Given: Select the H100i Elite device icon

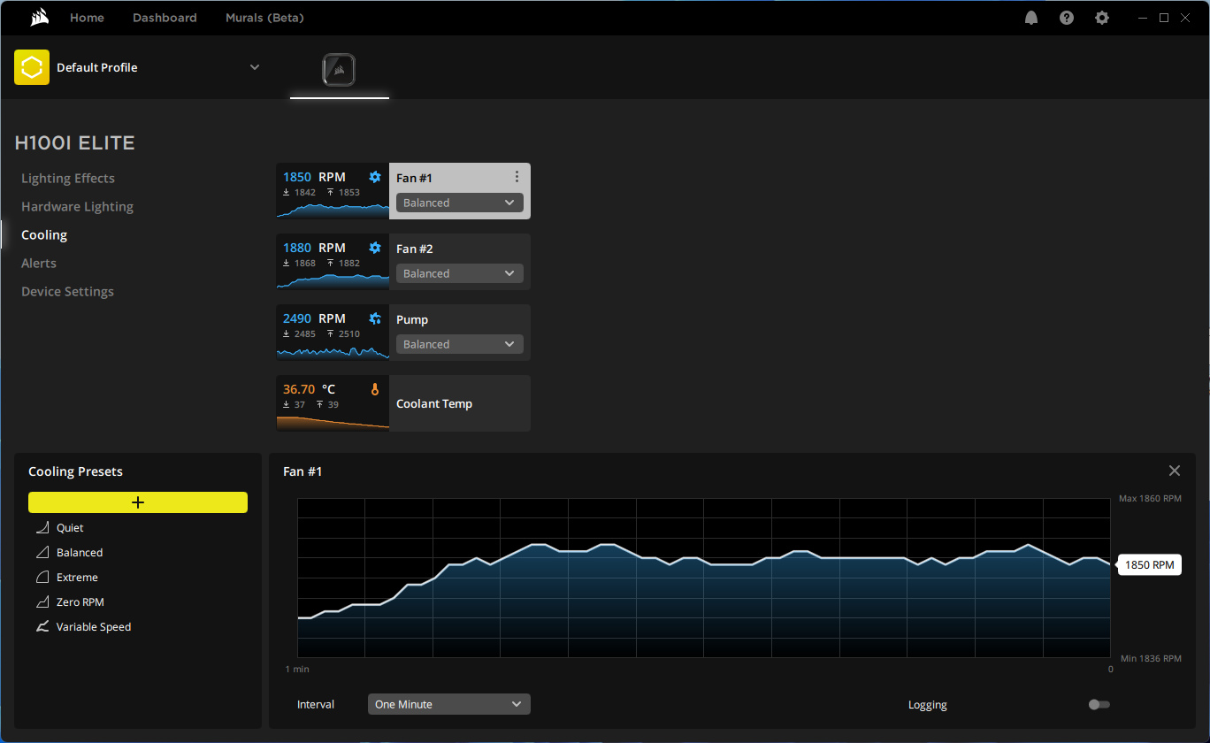Looking at the screenshot, I should tap(340, 69).
